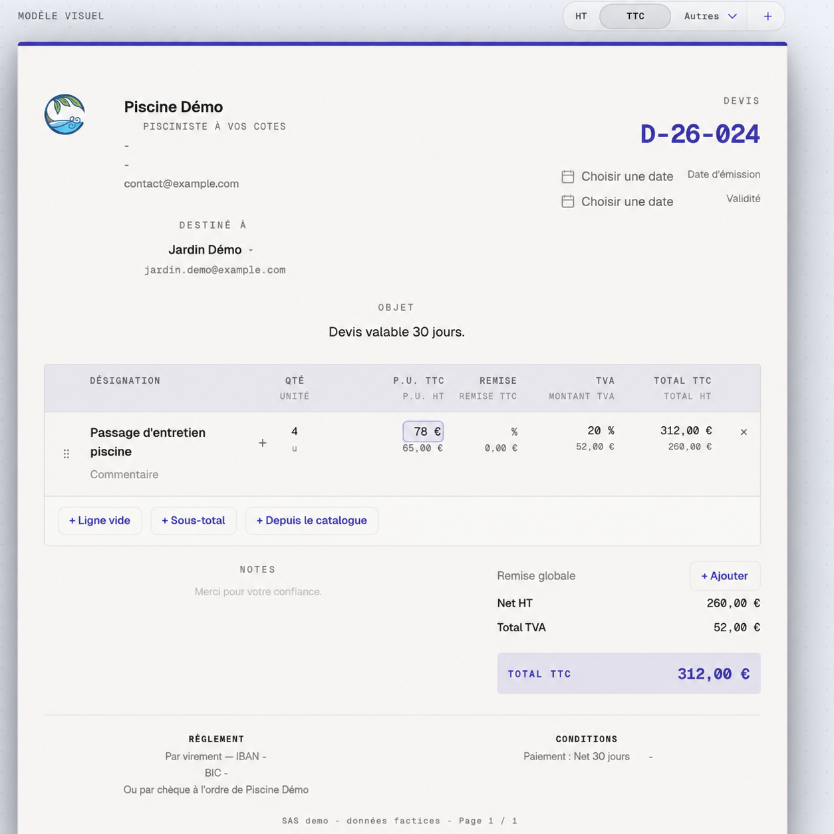The width and height of the screenshot is (834, 834).
Task: Click the email contact@example.com
Action: pyautogui.click(x=182, y=184)
